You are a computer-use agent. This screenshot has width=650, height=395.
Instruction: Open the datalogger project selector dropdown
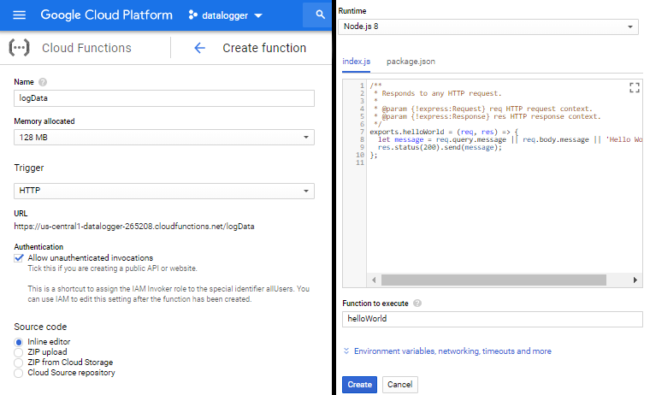pyautogui.click(x=226, y=15)
